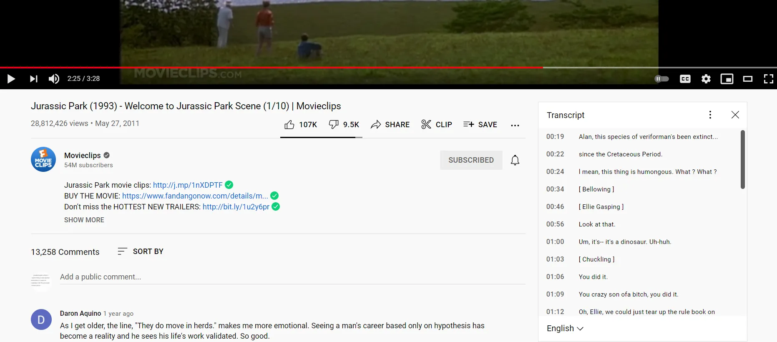The width and height of the screenshot is (777, 342).
Task: Expand description with SHOW MORE
Action: click(x=84, y=220)
